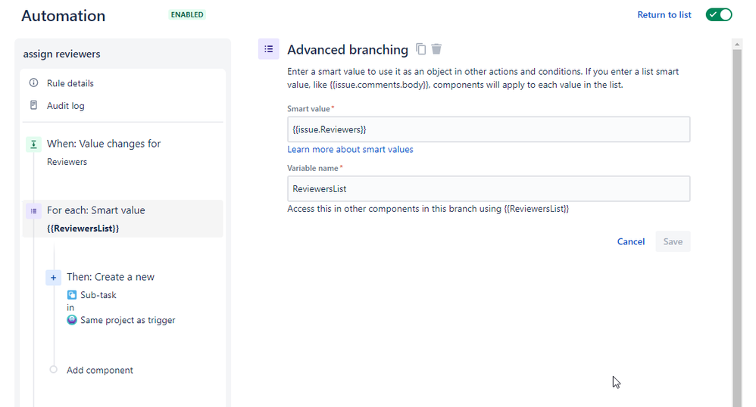Click the purple For each branch icon
Screen dimensions: 756x407
point(34,211)
